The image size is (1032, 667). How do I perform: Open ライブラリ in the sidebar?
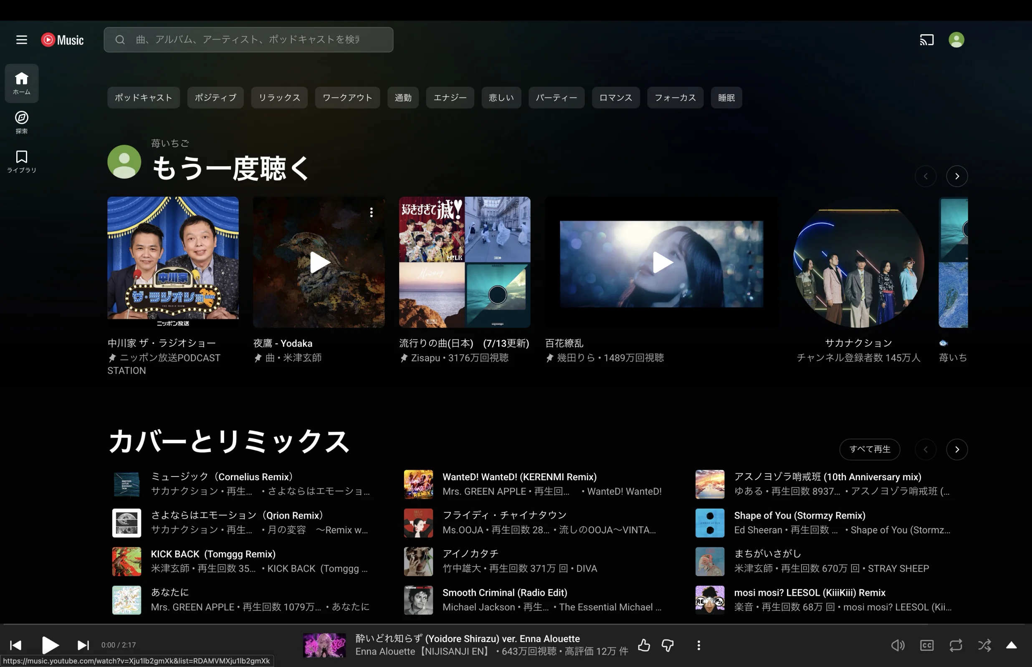tap(22, 162)
